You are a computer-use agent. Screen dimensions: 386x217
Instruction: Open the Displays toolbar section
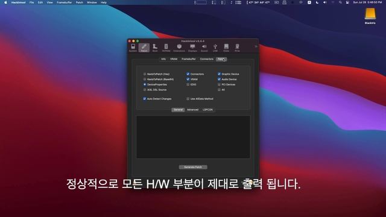[x=192, y=48]
